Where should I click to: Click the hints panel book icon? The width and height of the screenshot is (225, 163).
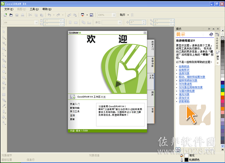(x=211, y=34)
